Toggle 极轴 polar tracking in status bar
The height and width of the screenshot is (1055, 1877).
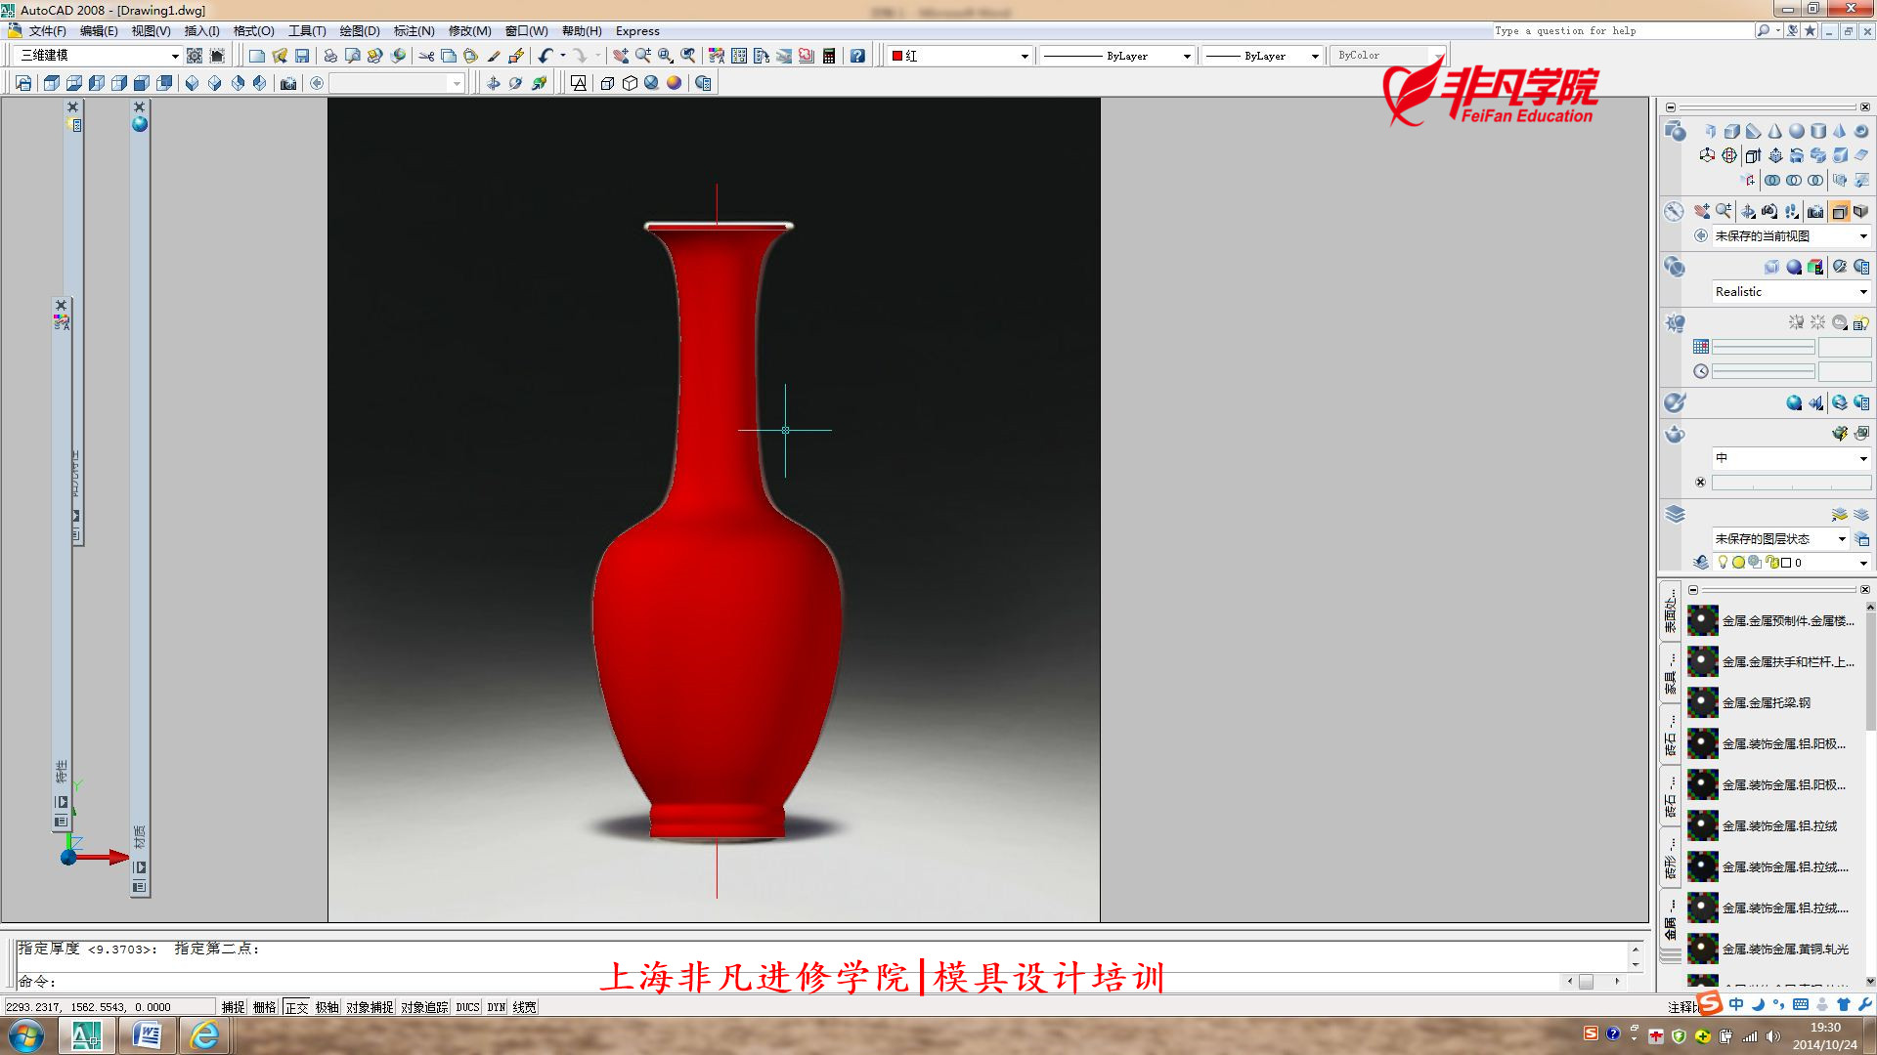coord(327,1007)
